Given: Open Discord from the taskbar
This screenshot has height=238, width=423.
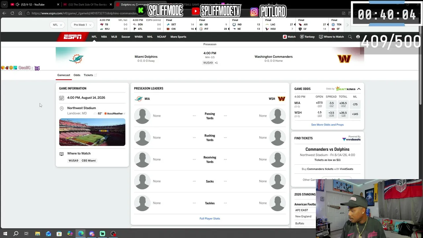Looking at the screenshot, I should tap(92, 234).
